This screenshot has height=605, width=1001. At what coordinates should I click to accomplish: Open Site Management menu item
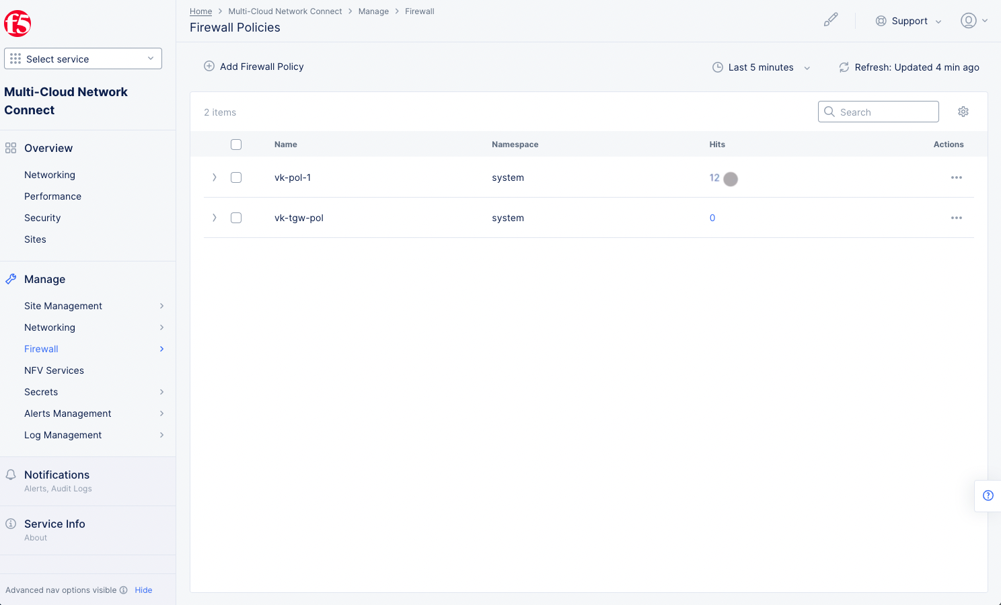pos(63,306)
